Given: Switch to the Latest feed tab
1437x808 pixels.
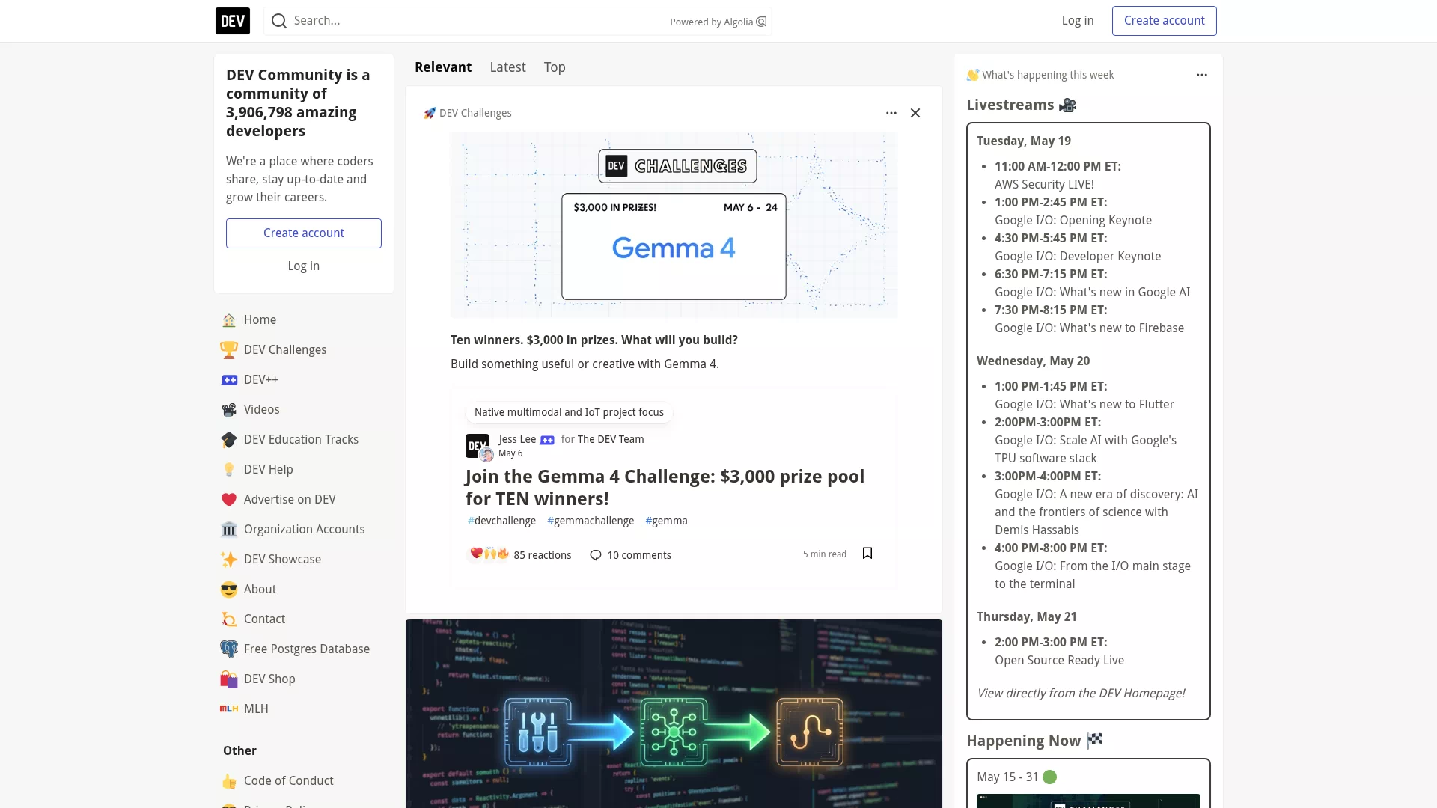Looking at the screenshot, I should (507, 67).
